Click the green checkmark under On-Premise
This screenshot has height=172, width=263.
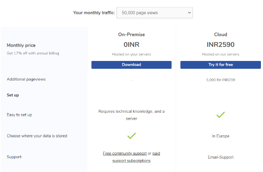pos(131,136)
